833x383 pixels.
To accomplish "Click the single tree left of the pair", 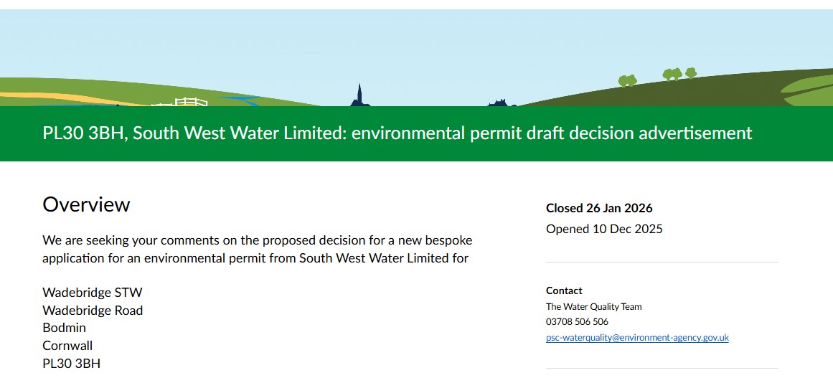I will coord(627,80).
